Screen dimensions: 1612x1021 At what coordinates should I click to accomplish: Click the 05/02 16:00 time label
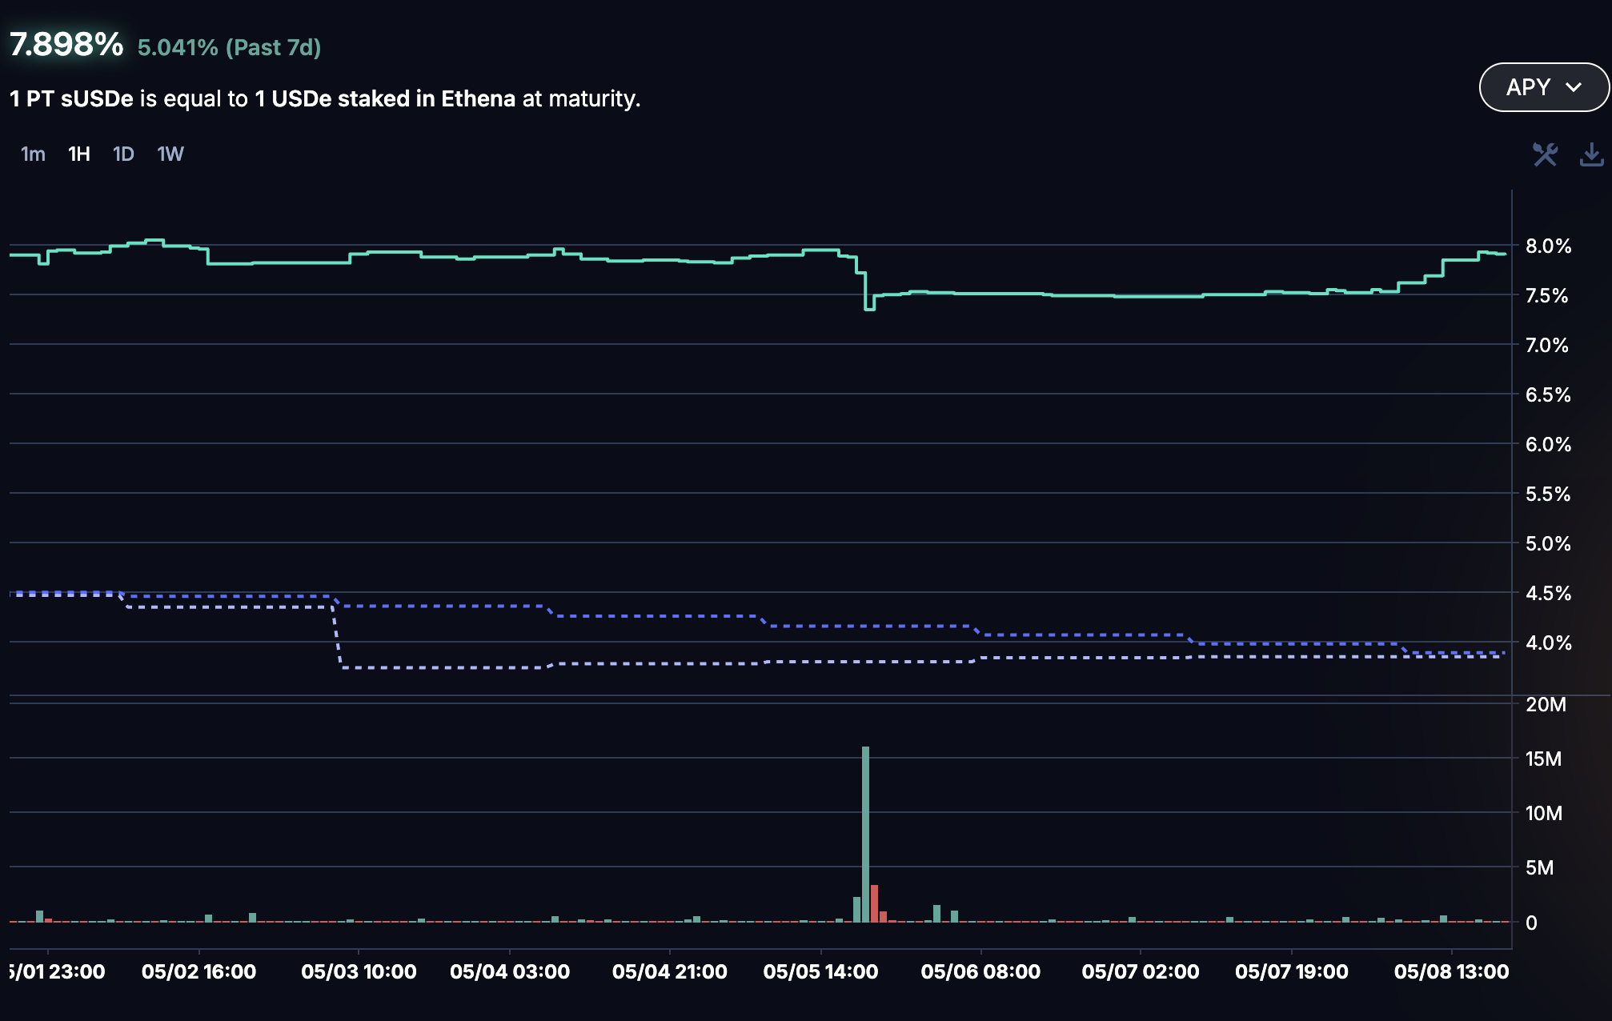pos(198,971)
